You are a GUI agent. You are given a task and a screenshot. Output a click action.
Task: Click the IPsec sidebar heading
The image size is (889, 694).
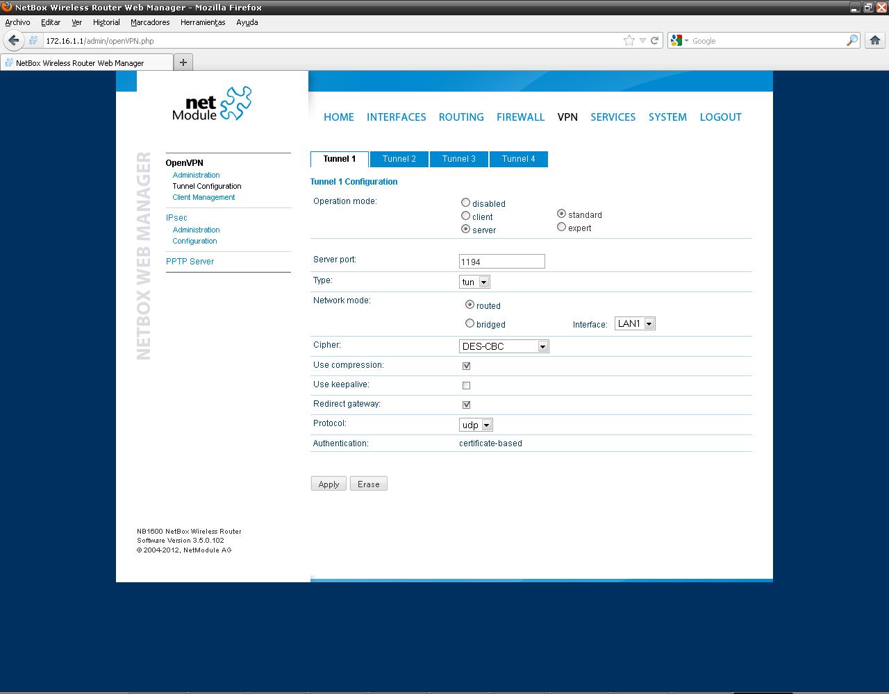(x=176, y=218)
